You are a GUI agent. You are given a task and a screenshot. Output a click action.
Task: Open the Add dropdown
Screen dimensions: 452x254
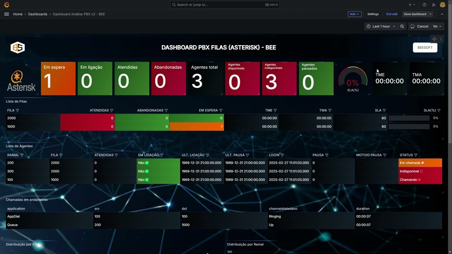click(354, 14)
